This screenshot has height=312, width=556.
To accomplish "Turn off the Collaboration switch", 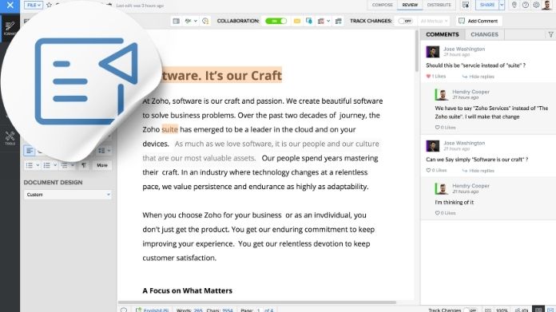I will point(276,22).
